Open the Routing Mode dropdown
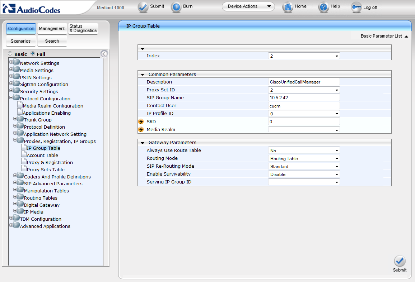The image size is (415, 282). click(x=304, y=158)
